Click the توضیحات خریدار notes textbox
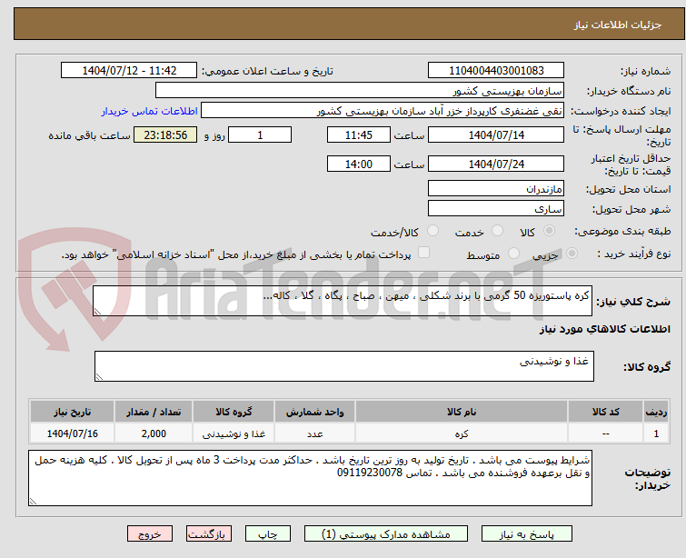Viewport: 686px width, 558px height. [x=310, y=478]
